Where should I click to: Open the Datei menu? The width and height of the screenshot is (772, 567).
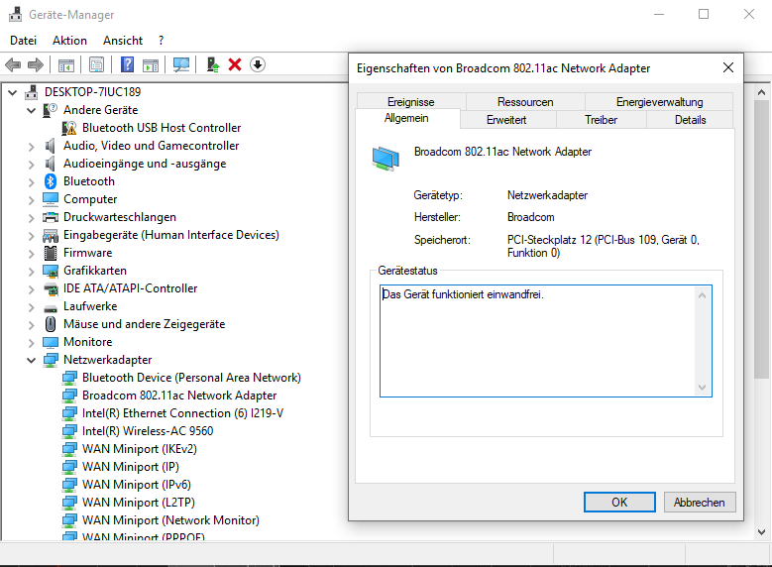click(23, 41)
